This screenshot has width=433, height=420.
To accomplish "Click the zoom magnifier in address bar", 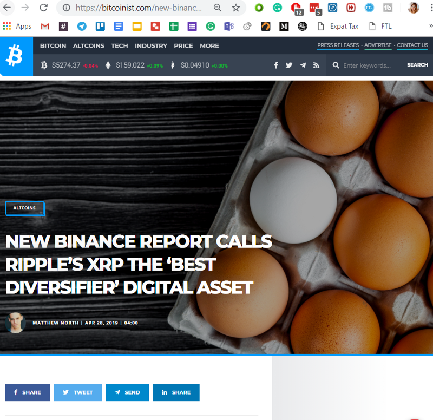I will tap(218, 8).
